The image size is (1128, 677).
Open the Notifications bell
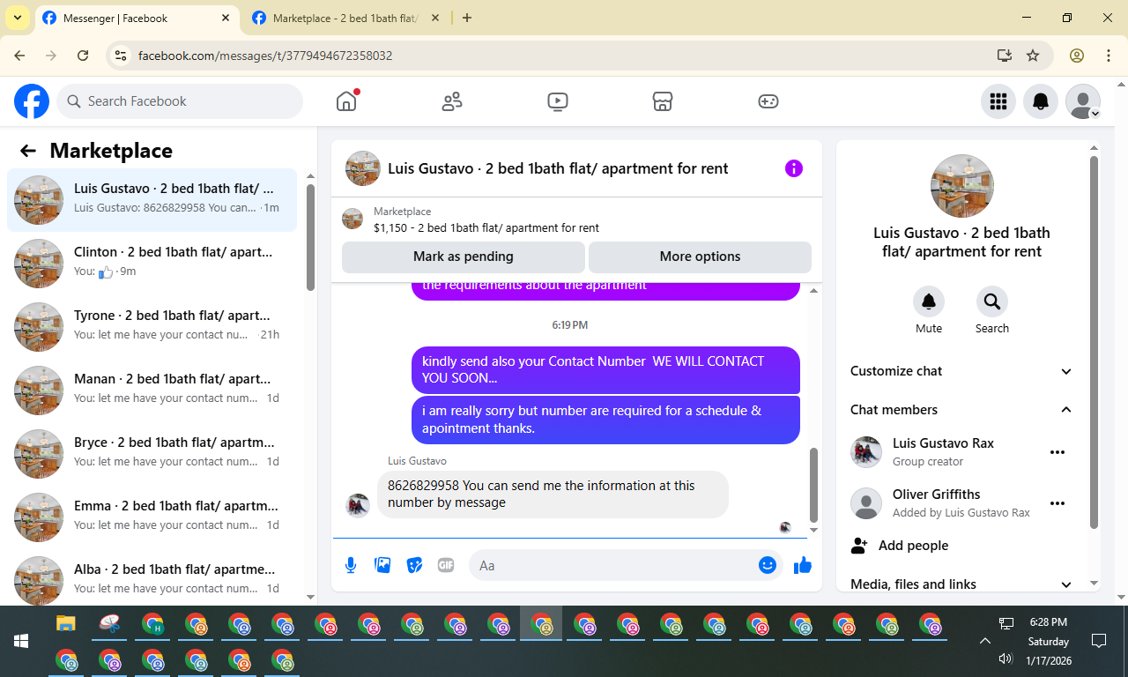(1041, 101)
